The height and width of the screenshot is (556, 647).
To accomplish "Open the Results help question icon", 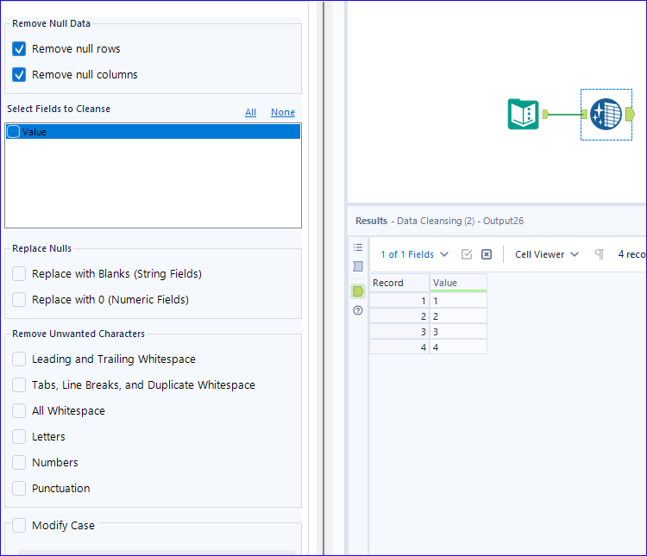I will pos(358,310).
